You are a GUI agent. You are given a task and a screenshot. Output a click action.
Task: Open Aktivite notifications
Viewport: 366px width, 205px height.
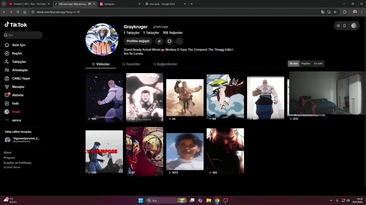(x=18, y=95)
